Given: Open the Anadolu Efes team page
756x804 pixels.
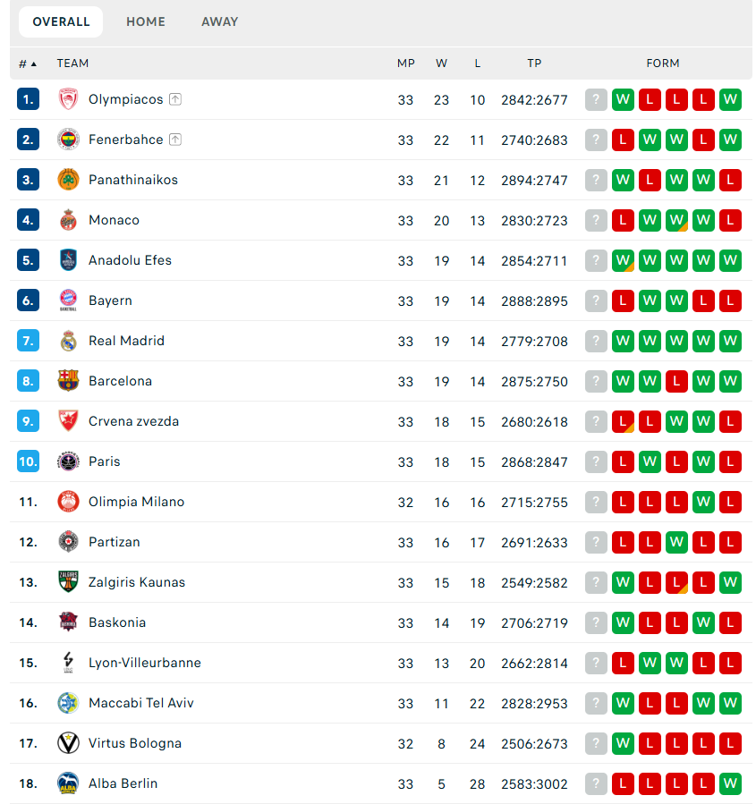Looking at the screenshot, I should [x=130, y=260].
